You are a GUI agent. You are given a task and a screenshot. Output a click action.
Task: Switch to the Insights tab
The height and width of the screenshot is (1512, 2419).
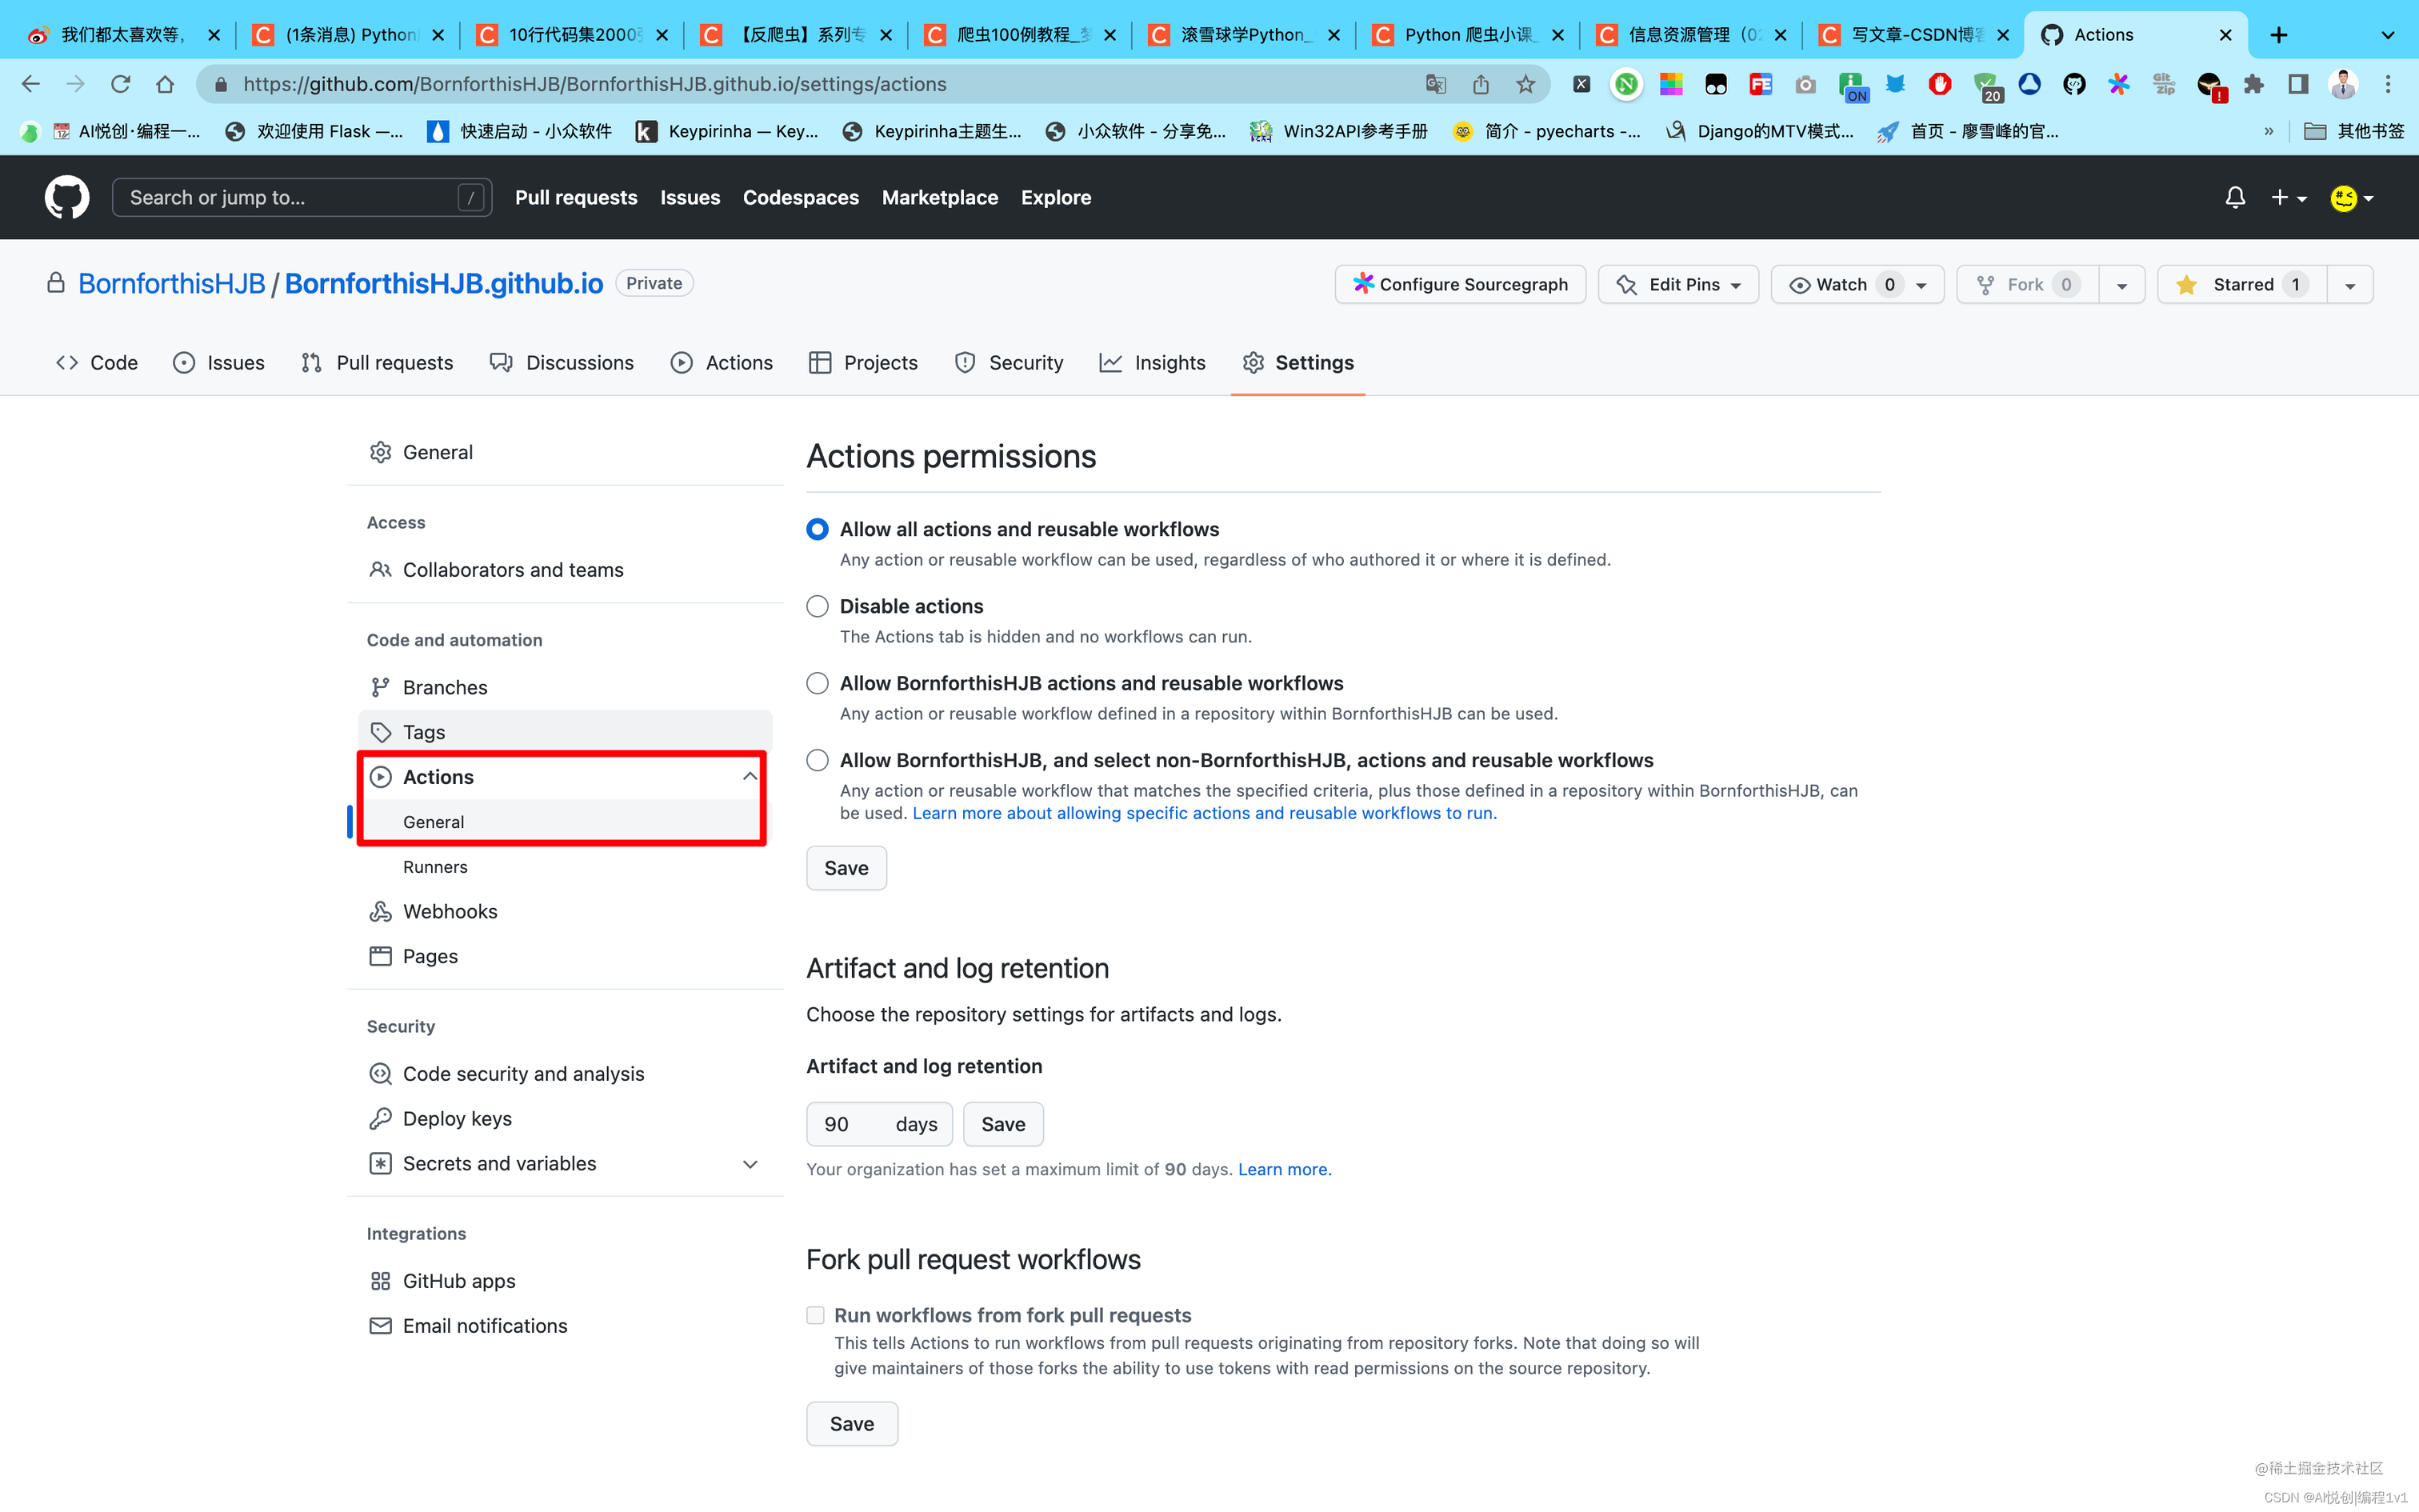click(1153, 362)
